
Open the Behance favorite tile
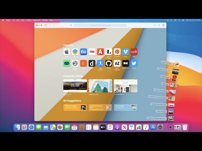pyautogui.click(x=84, y=52)
